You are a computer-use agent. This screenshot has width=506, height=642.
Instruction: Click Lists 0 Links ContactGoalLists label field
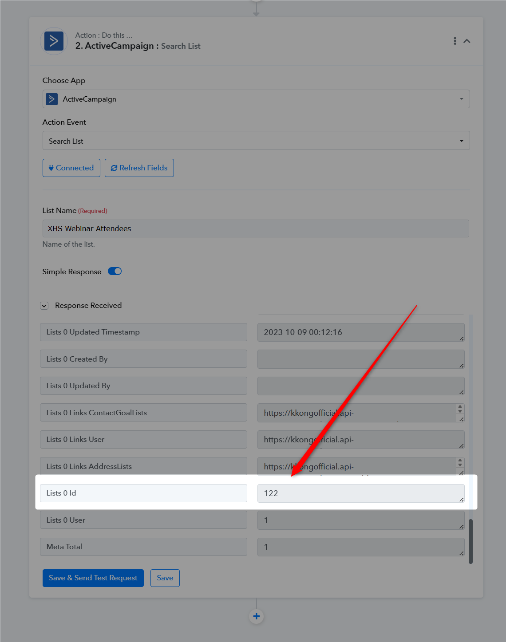tap(143, 413)
